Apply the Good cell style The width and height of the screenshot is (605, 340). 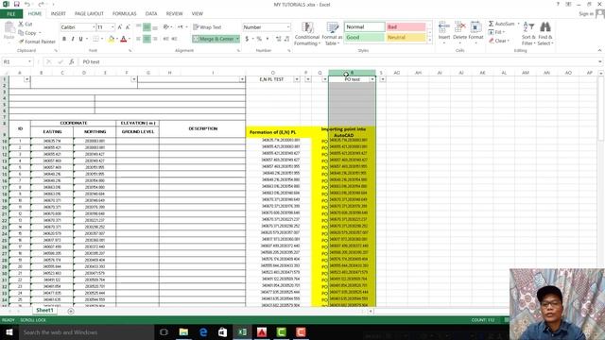click(x=364, y=38)
